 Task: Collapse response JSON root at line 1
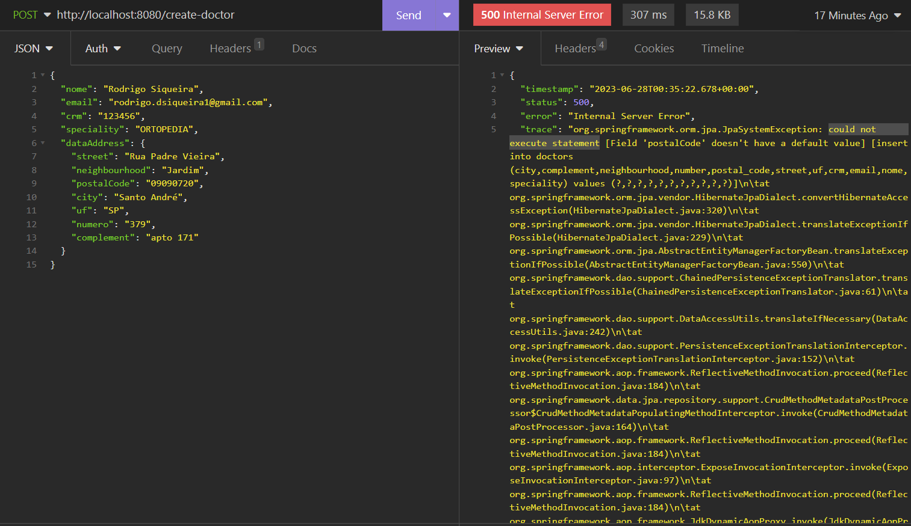pos(502,75)
